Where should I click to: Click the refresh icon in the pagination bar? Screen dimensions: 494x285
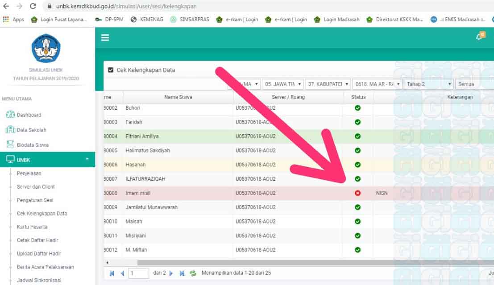pos(193,273)
